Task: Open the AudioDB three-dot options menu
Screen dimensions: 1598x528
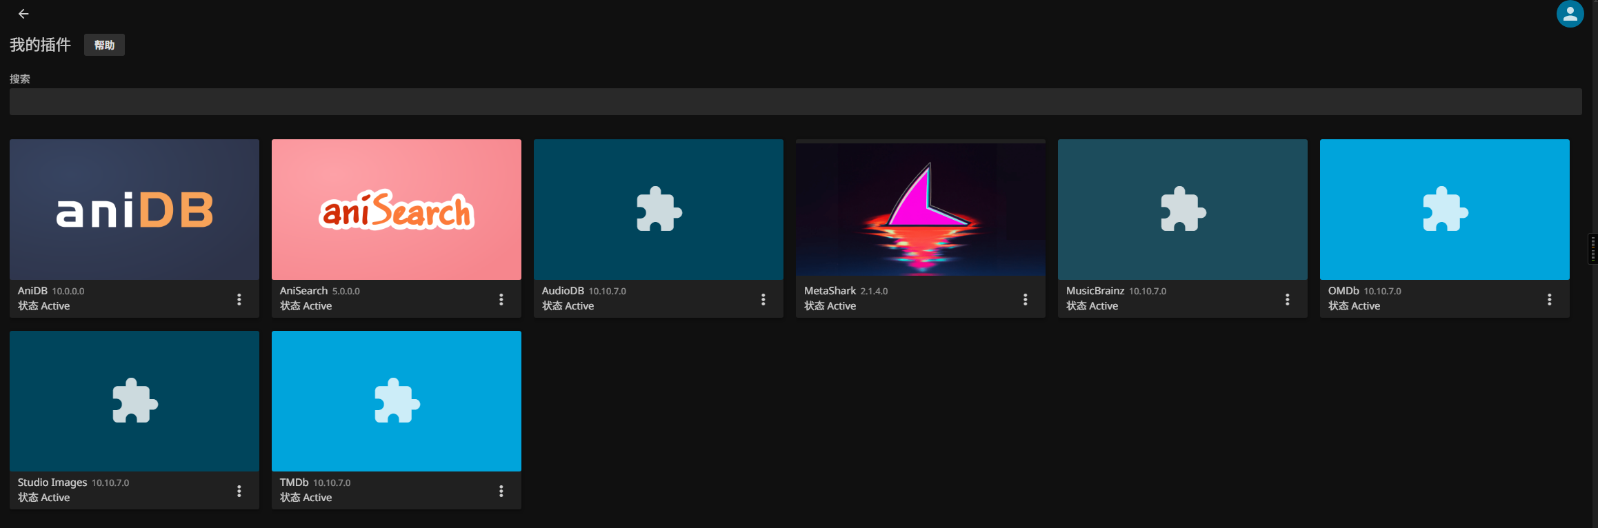Action: point(763,299)
